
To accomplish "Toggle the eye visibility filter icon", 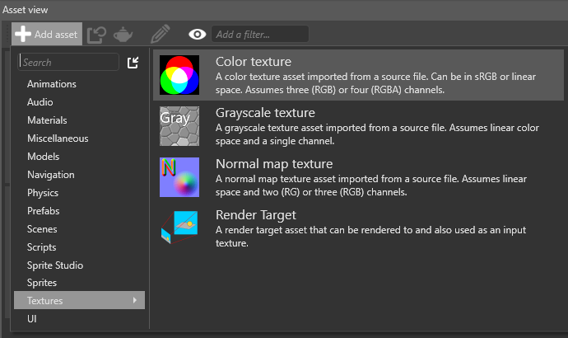I will coord(197,34).
